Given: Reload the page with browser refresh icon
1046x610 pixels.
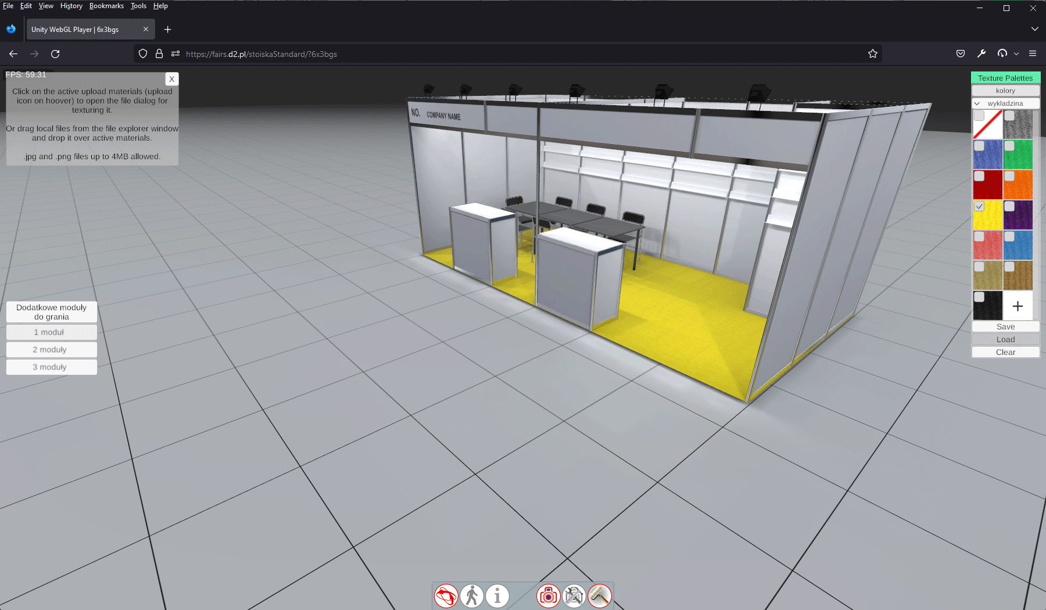Looking at the screenshot, I should 55,54.
